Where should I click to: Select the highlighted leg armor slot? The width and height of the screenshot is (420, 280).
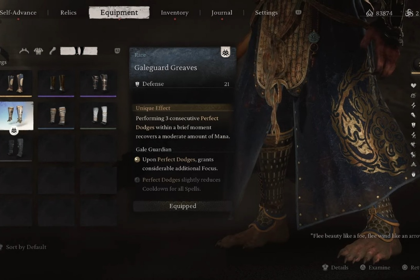(x=79, y=51)
